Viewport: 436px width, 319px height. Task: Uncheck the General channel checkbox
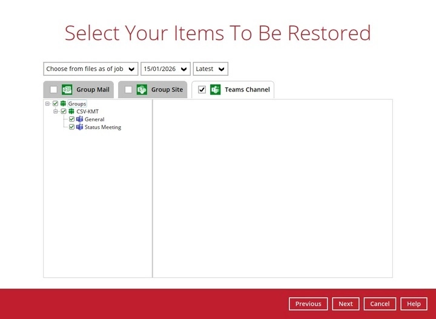[x=71, y=119]
